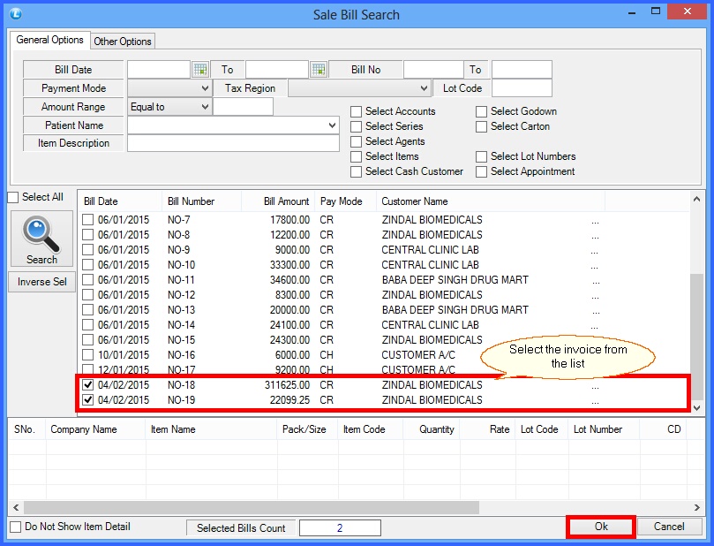Close the Sale Bill Search window
This screenshot has height=546, width=714.
tap(687, 11)
